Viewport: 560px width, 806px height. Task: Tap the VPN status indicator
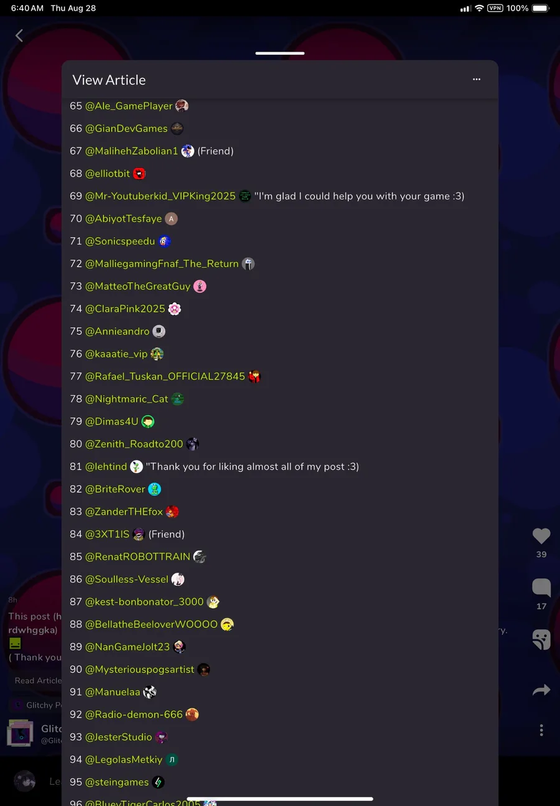tap(495, 8)
